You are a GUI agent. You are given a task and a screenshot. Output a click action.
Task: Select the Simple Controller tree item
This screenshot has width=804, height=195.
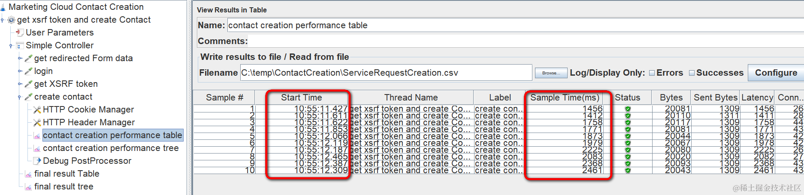click(x=60, y=45)
